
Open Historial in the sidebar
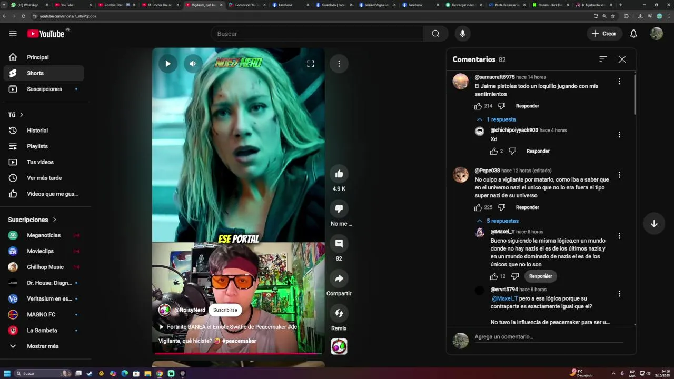pos(44,131)
